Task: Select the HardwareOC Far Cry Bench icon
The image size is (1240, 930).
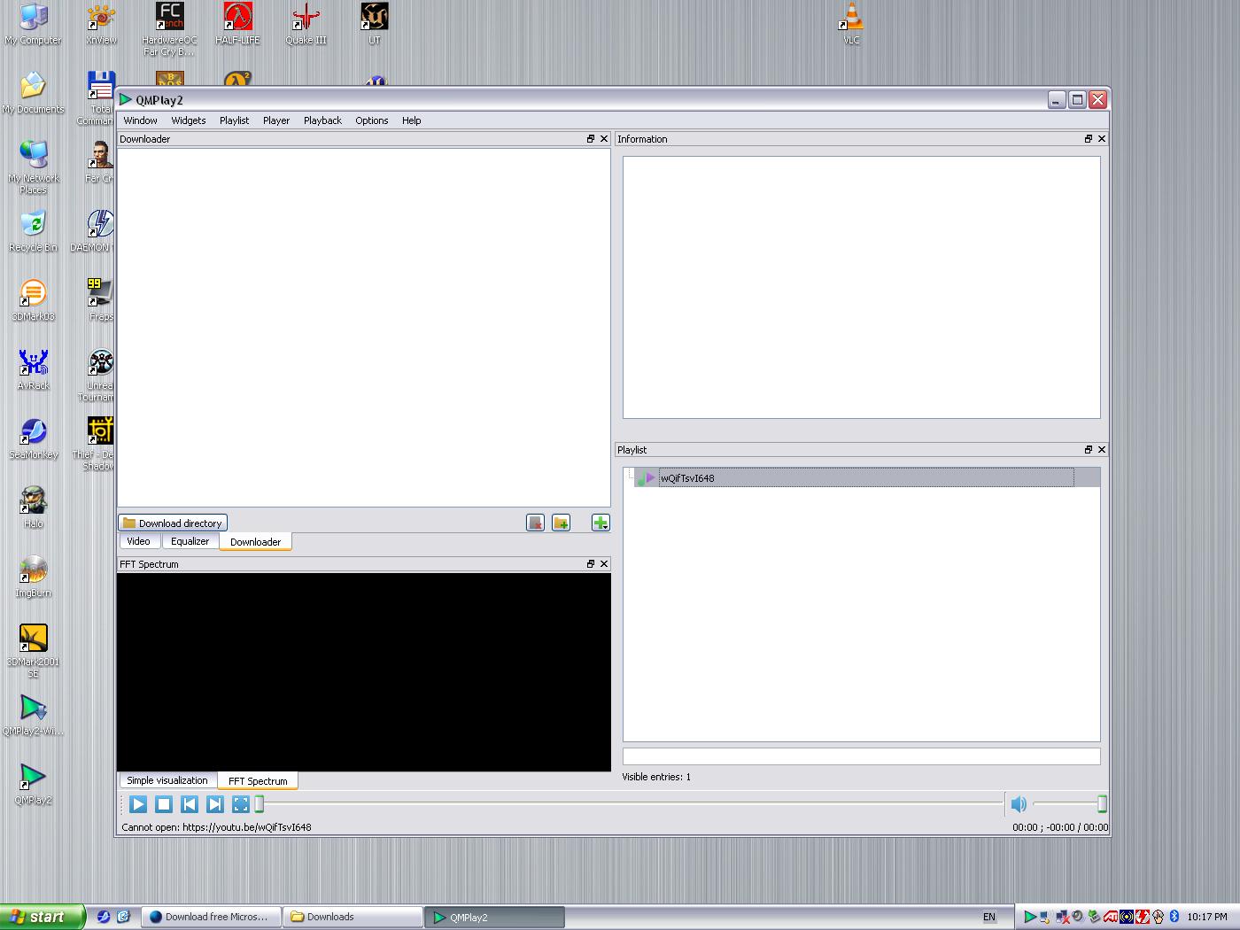Action: click(x=169, y=29)
